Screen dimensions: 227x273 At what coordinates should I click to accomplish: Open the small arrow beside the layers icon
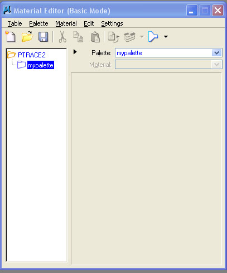click(x=142, y=37)
